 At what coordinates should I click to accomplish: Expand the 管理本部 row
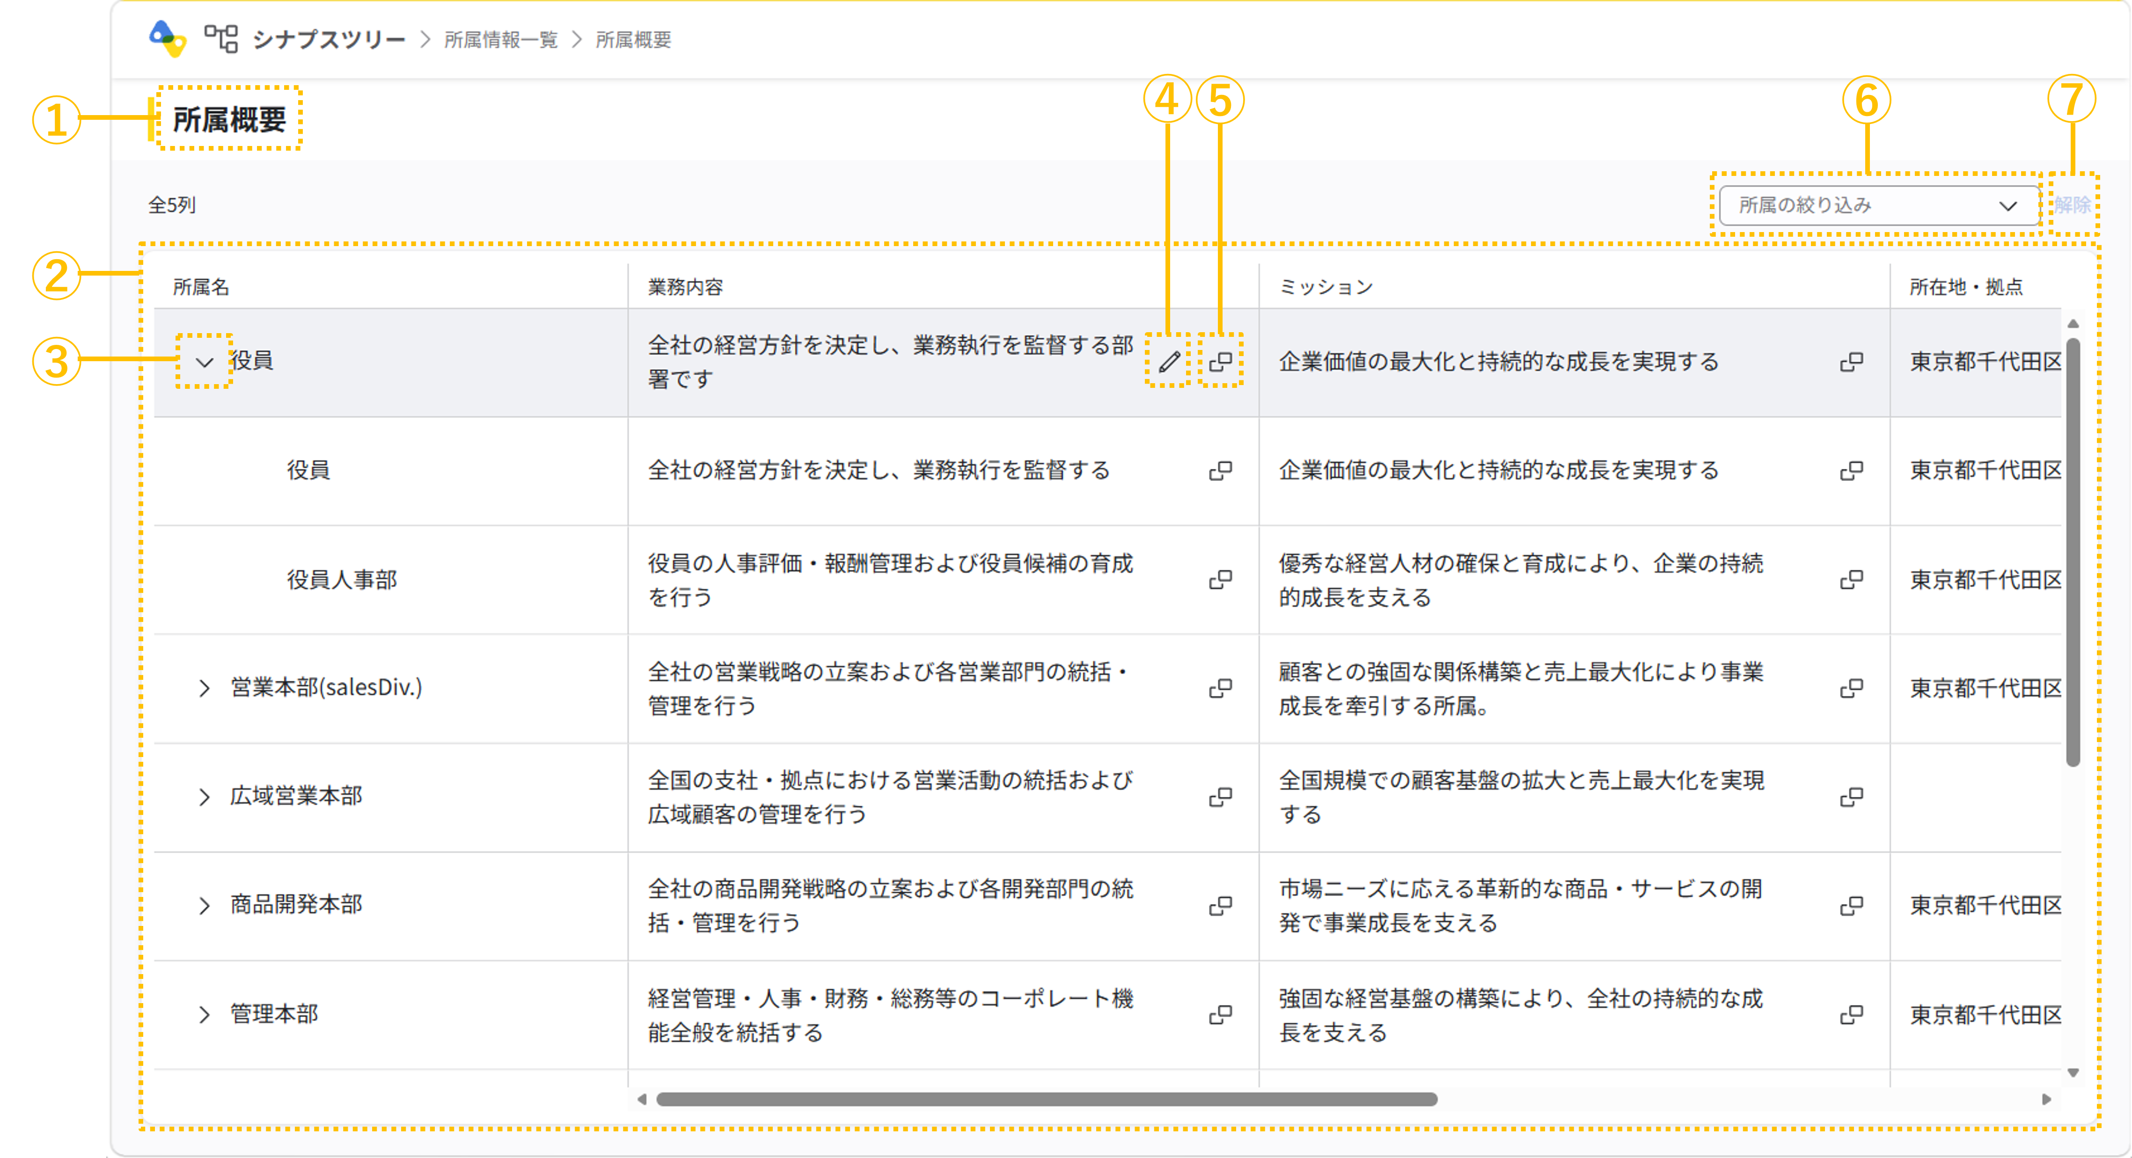tap(205, 1014)
